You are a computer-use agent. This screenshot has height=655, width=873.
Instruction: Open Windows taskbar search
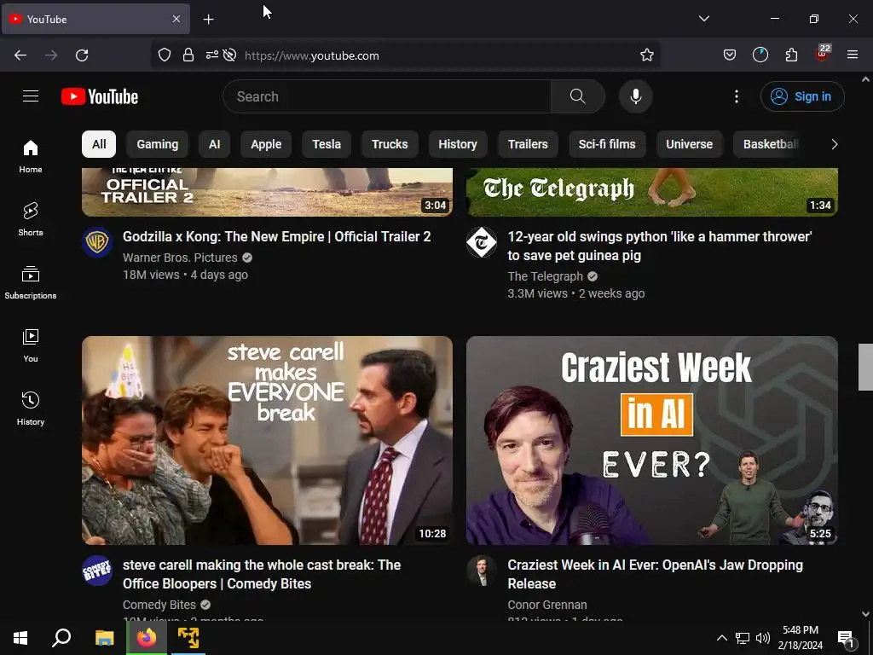click(x=61, y=638)
